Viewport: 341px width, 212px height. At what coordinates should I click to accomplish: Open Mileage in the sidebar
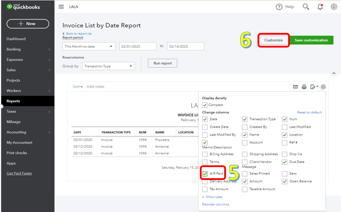pos(13,122)
